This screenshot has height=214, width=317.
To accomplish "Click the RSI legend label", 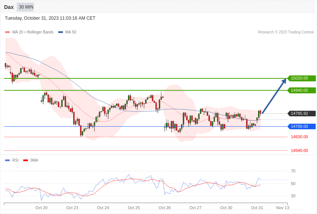I will click(15, 160).
